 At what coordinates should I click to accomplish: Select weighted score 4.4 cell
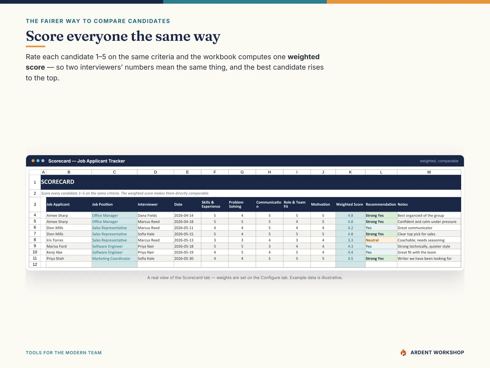click(350, 252)
